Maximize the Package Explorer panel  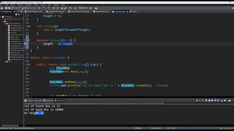(x=21, y=11)
